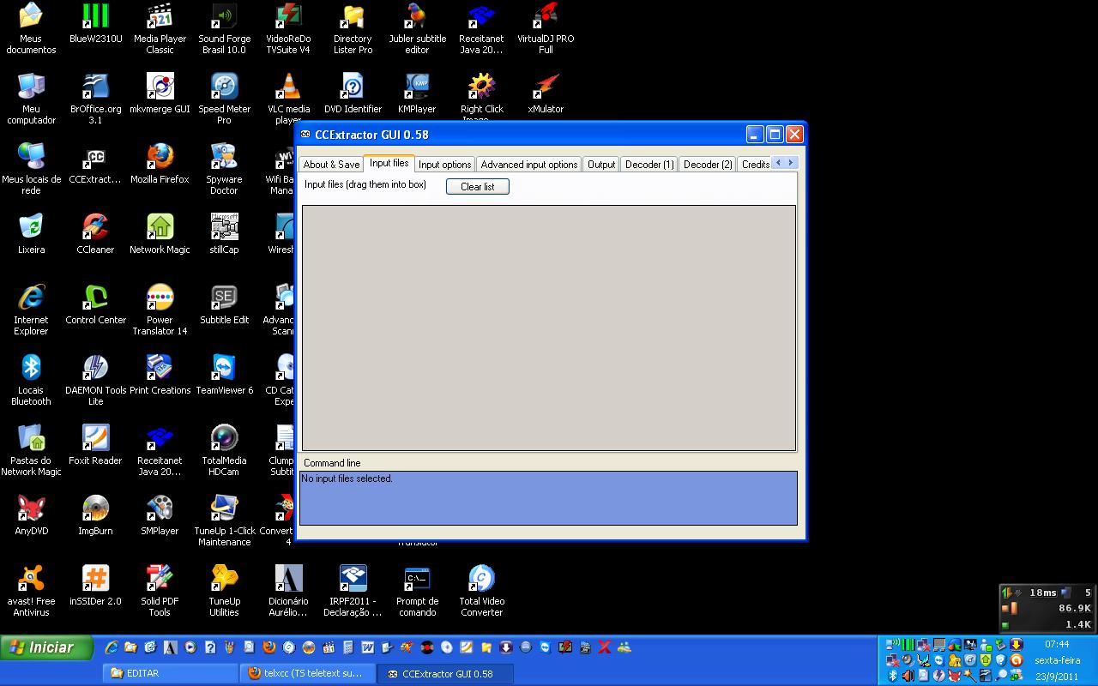
Task: Open SMPlayer desktop icon
Action: (x=160, y=515)
